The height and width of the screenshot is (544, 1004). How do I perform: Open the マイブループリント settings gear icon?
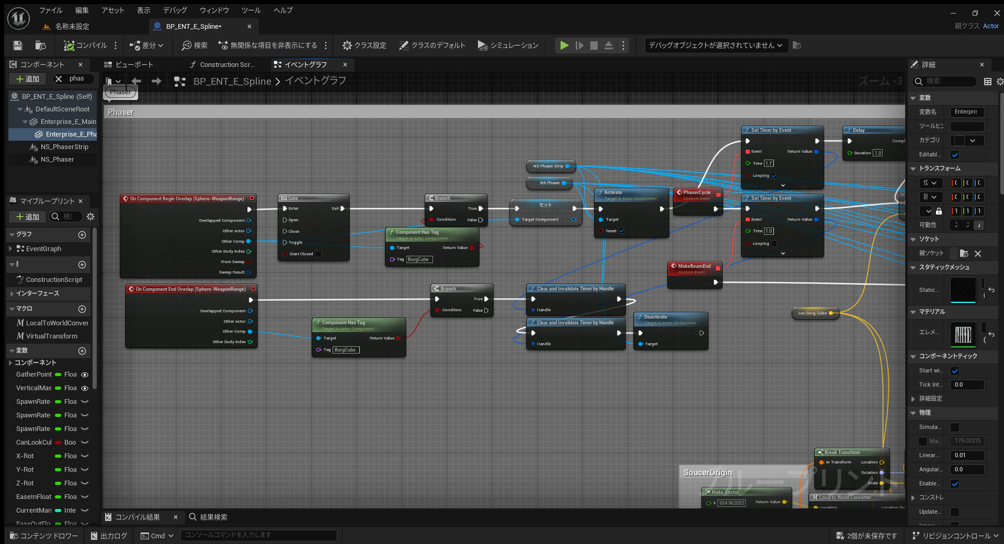90,217
